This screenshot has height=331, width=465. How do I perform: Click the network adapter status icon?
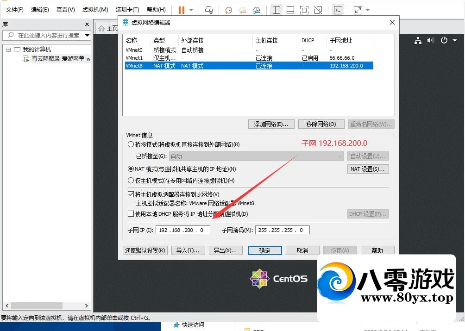[418, 40]
